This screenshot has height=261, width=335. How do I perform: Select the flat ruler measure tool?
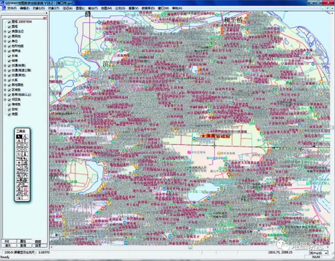pyautogui.click(x=19, y=185)
